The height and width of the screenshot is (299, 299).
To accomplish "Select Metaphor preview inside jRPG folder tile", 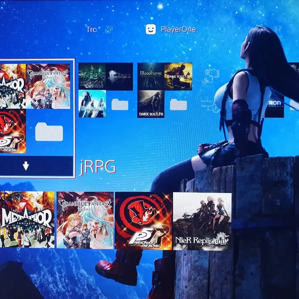I will click(13, 86).
